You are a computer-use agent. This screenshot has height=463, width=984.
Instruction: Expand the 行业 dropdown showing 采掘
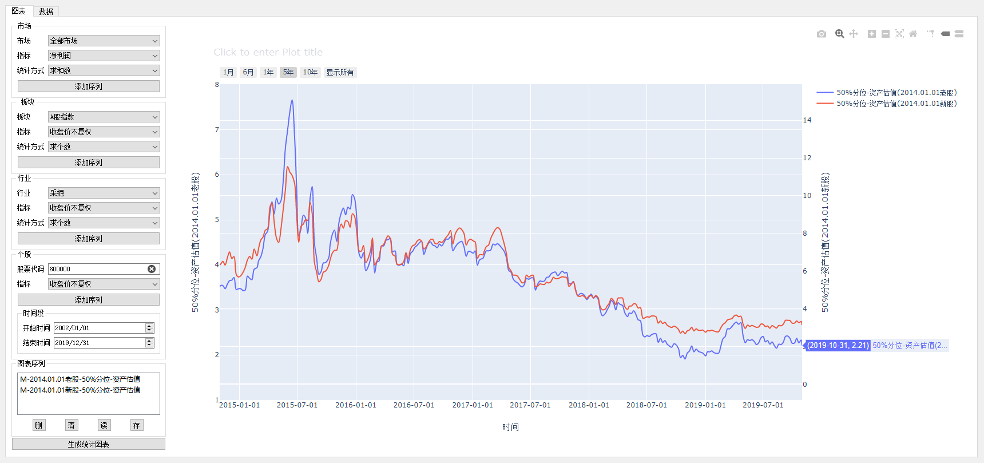104,193
